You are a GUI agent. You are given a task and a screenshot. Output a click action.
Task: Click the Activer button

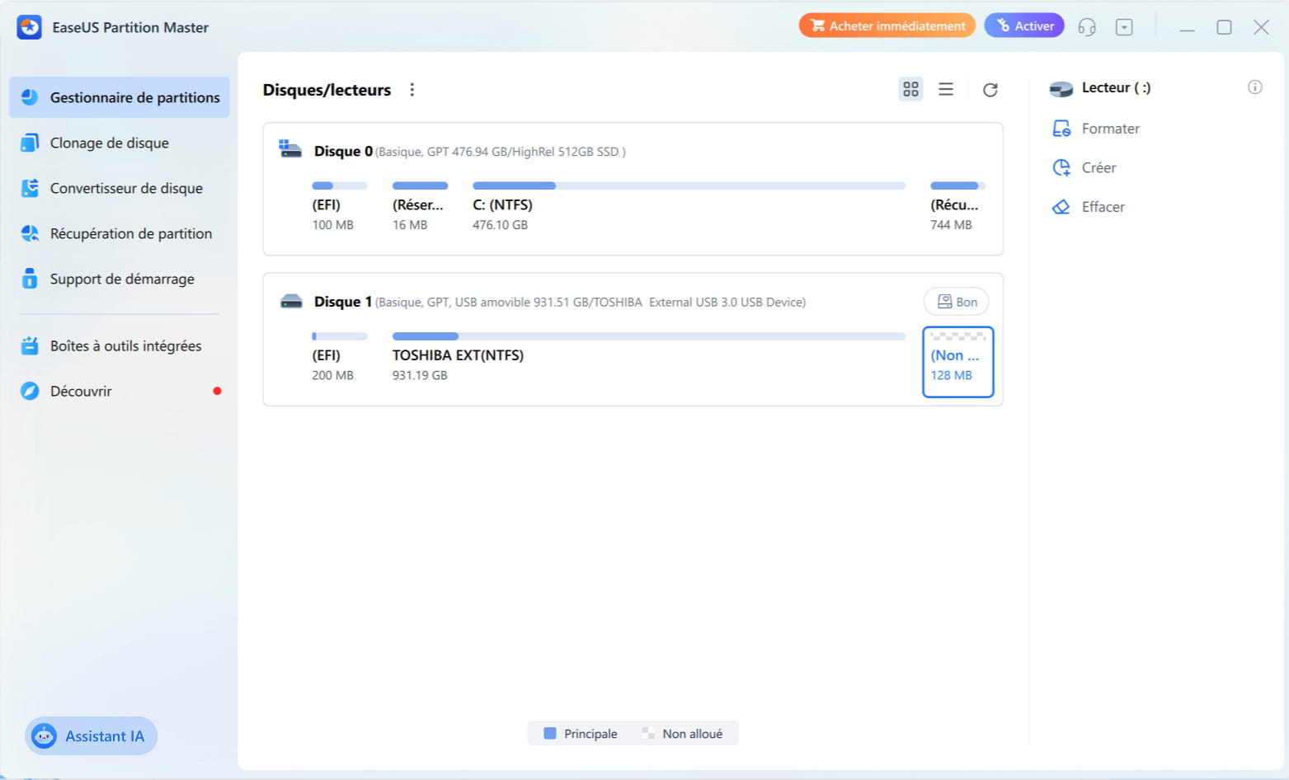point(1024,26)
